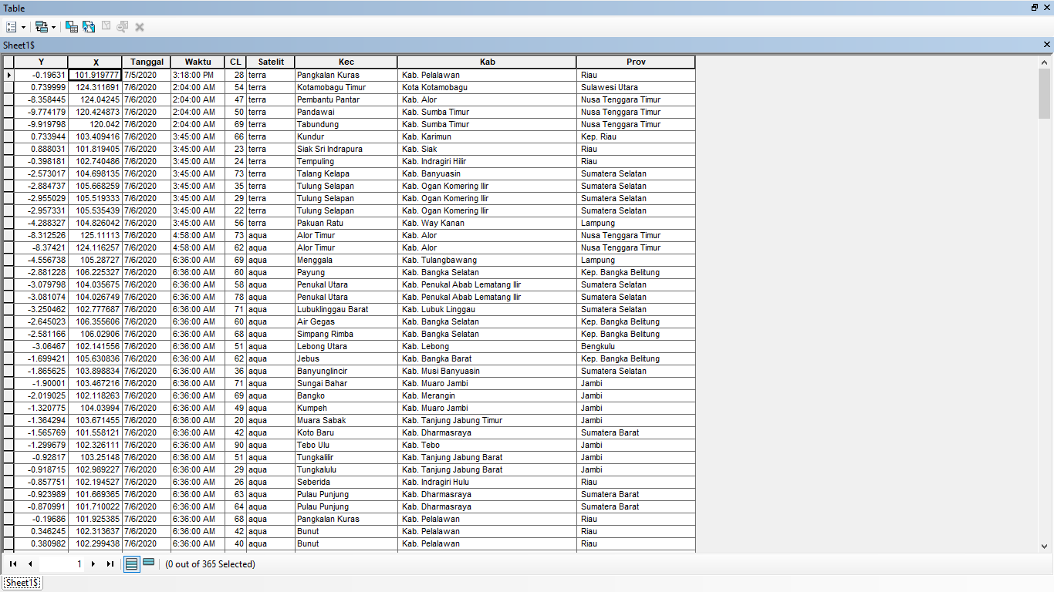
Task: Click the Clear Selection icon
Action: tap(106, 27)
